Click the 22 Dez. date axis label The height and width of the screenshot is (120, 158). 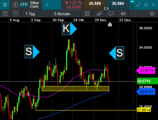point(125,20)
